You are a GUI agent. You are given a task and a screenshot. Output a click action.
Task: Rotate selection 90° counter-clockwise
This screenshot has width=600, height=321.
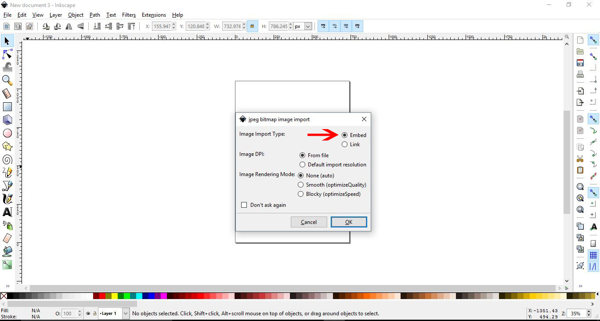click(46, 26)
